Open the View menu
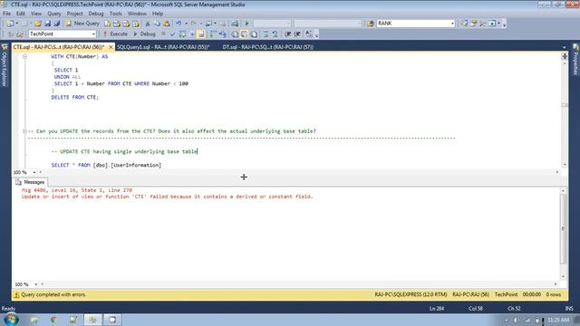The width and height of the screenshot is (580, 326). point(36,14)
